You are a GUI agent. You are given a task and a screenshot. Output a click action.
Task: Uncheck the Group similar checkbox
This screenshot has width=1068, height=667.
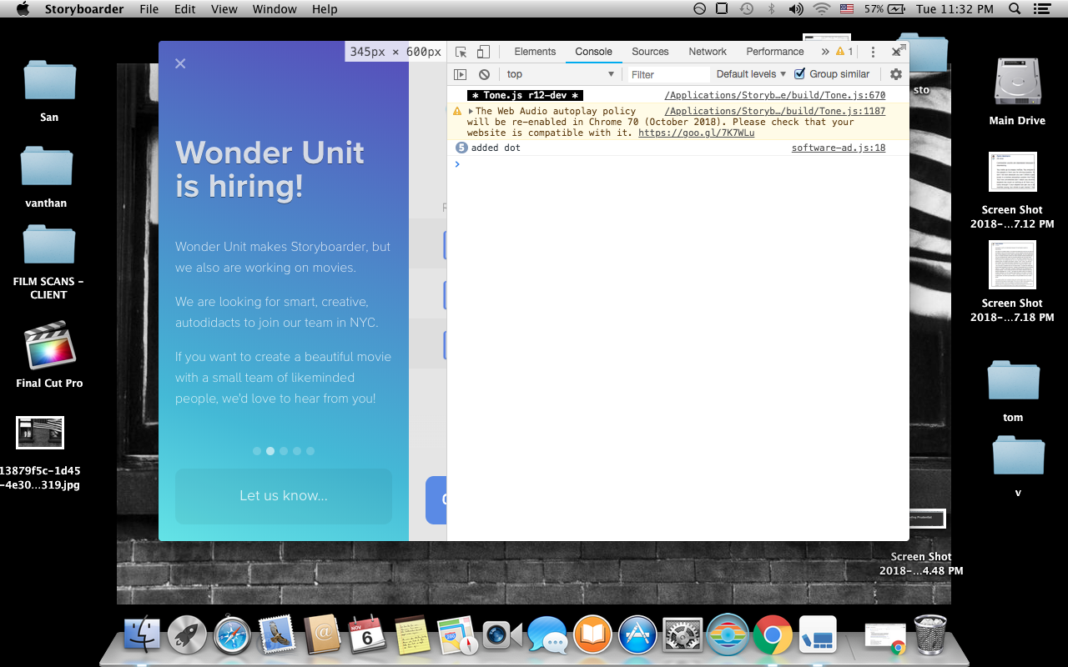(798, 74)
